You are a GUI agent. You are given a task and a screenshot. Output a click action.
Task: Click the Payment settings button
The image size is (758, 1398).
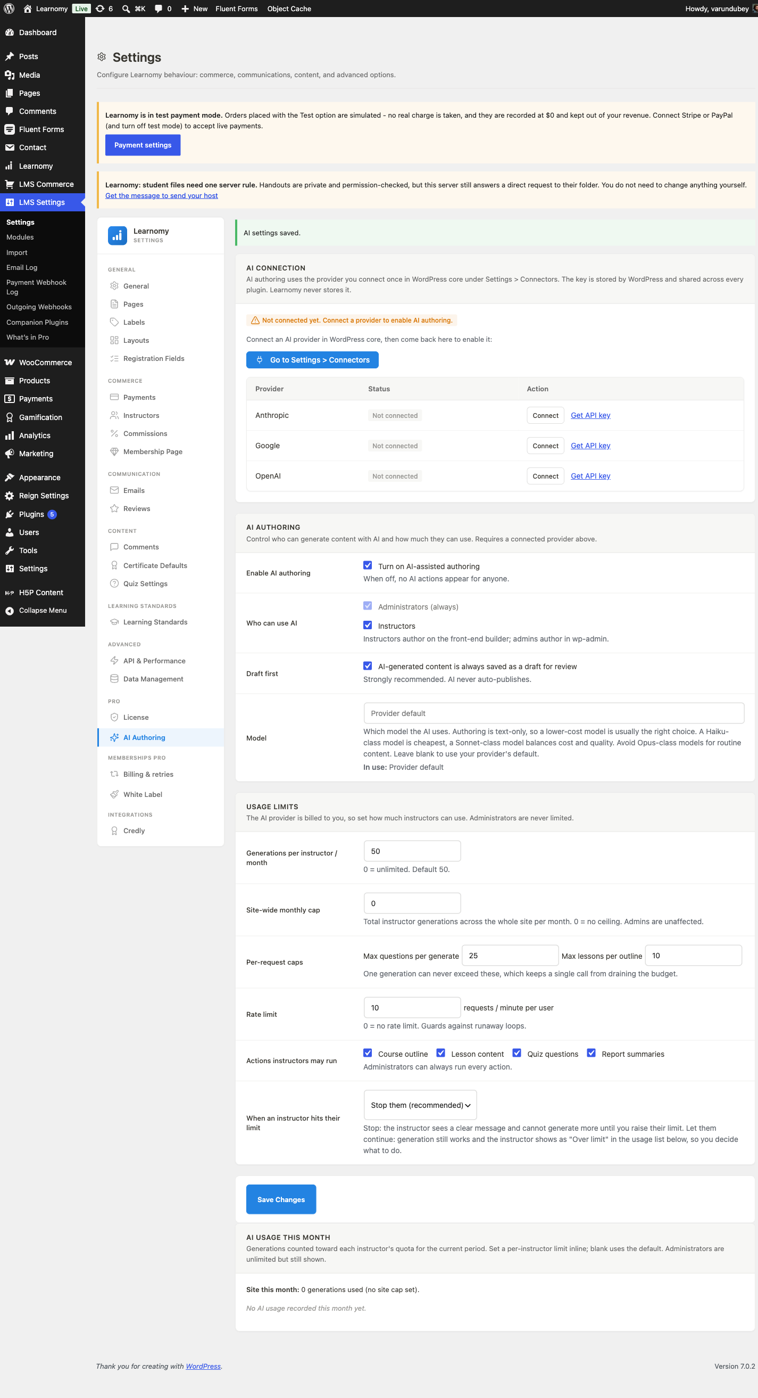click(x=143, y=145)
